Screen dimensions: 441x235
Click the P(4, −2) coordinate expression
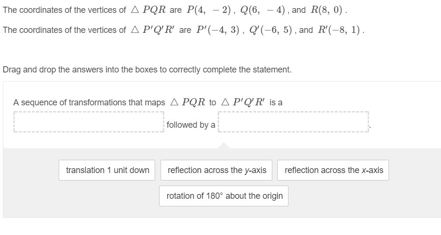tap(209, 10)
